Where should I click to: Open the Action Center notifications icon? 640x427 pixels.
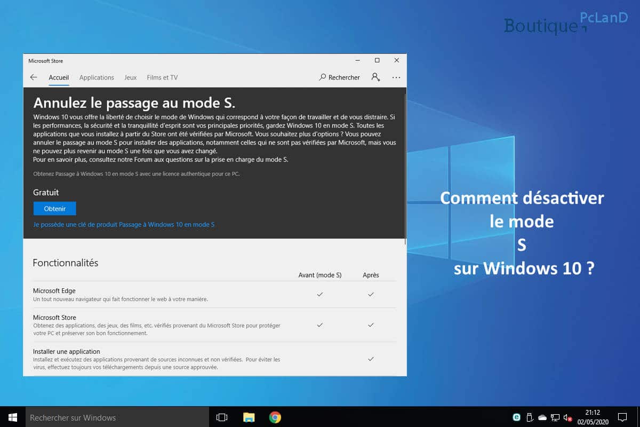tap(622, 417)
